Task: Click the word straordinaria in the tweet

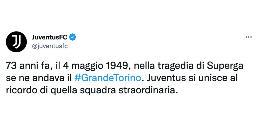Action: click(x=148, y=90)
